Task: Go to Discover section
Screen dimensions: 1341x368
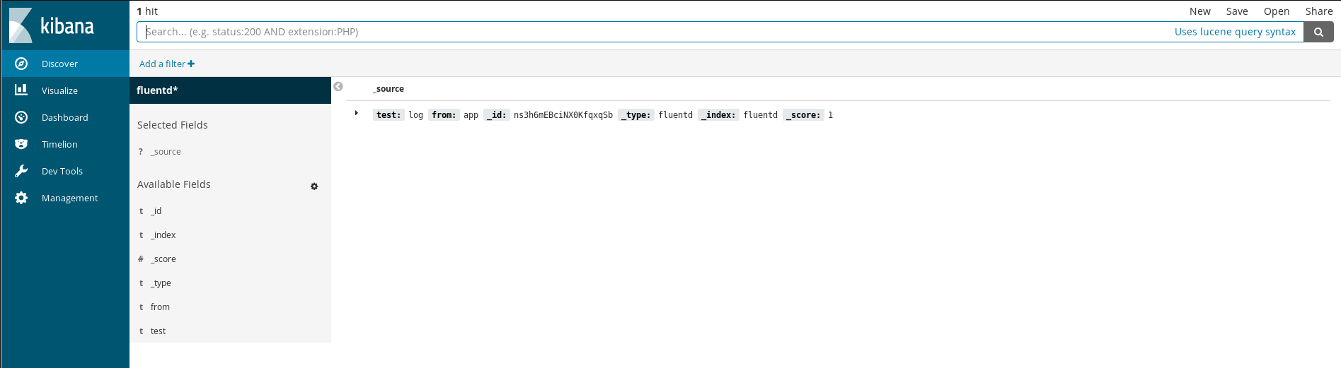Action: (x=65, y=64)
